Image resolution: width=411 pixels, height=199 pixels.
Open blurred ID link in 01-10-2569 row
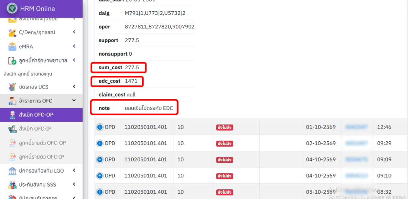pos(356,127)
